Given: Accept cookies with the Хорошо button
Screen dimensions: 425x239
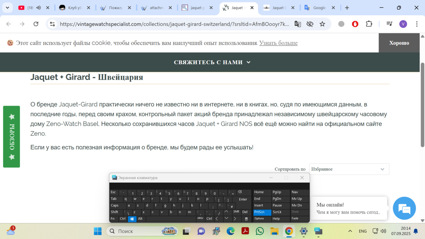Looking at the screenshot, I should pos(399,43).
